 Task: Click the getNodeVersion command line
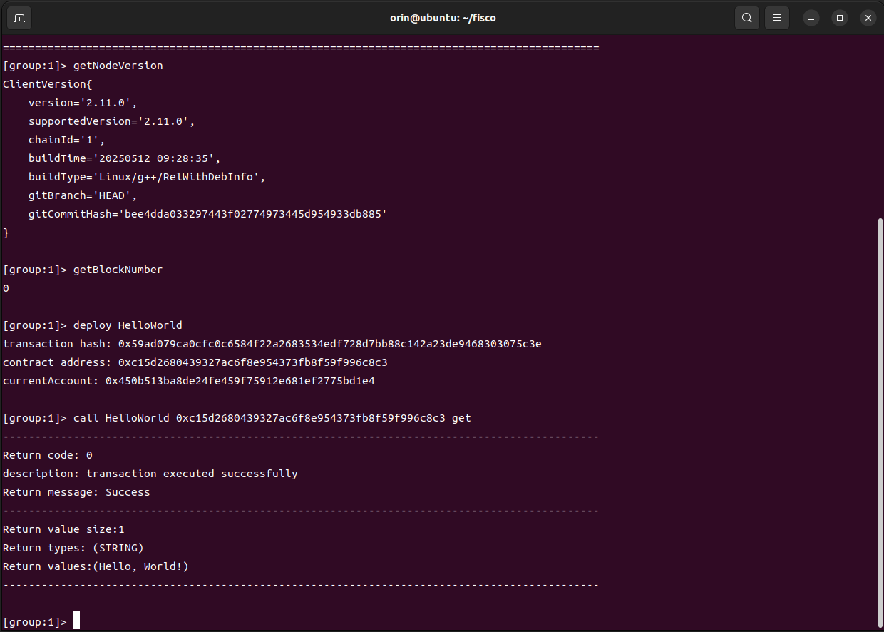point(83,66)
